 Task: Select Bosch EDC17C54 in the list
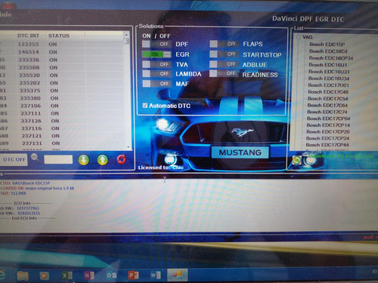tap(327, 99)
